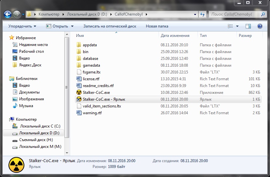Click the grey forward navigation arrow
This screenshot has height=177, width=270.
17,15
